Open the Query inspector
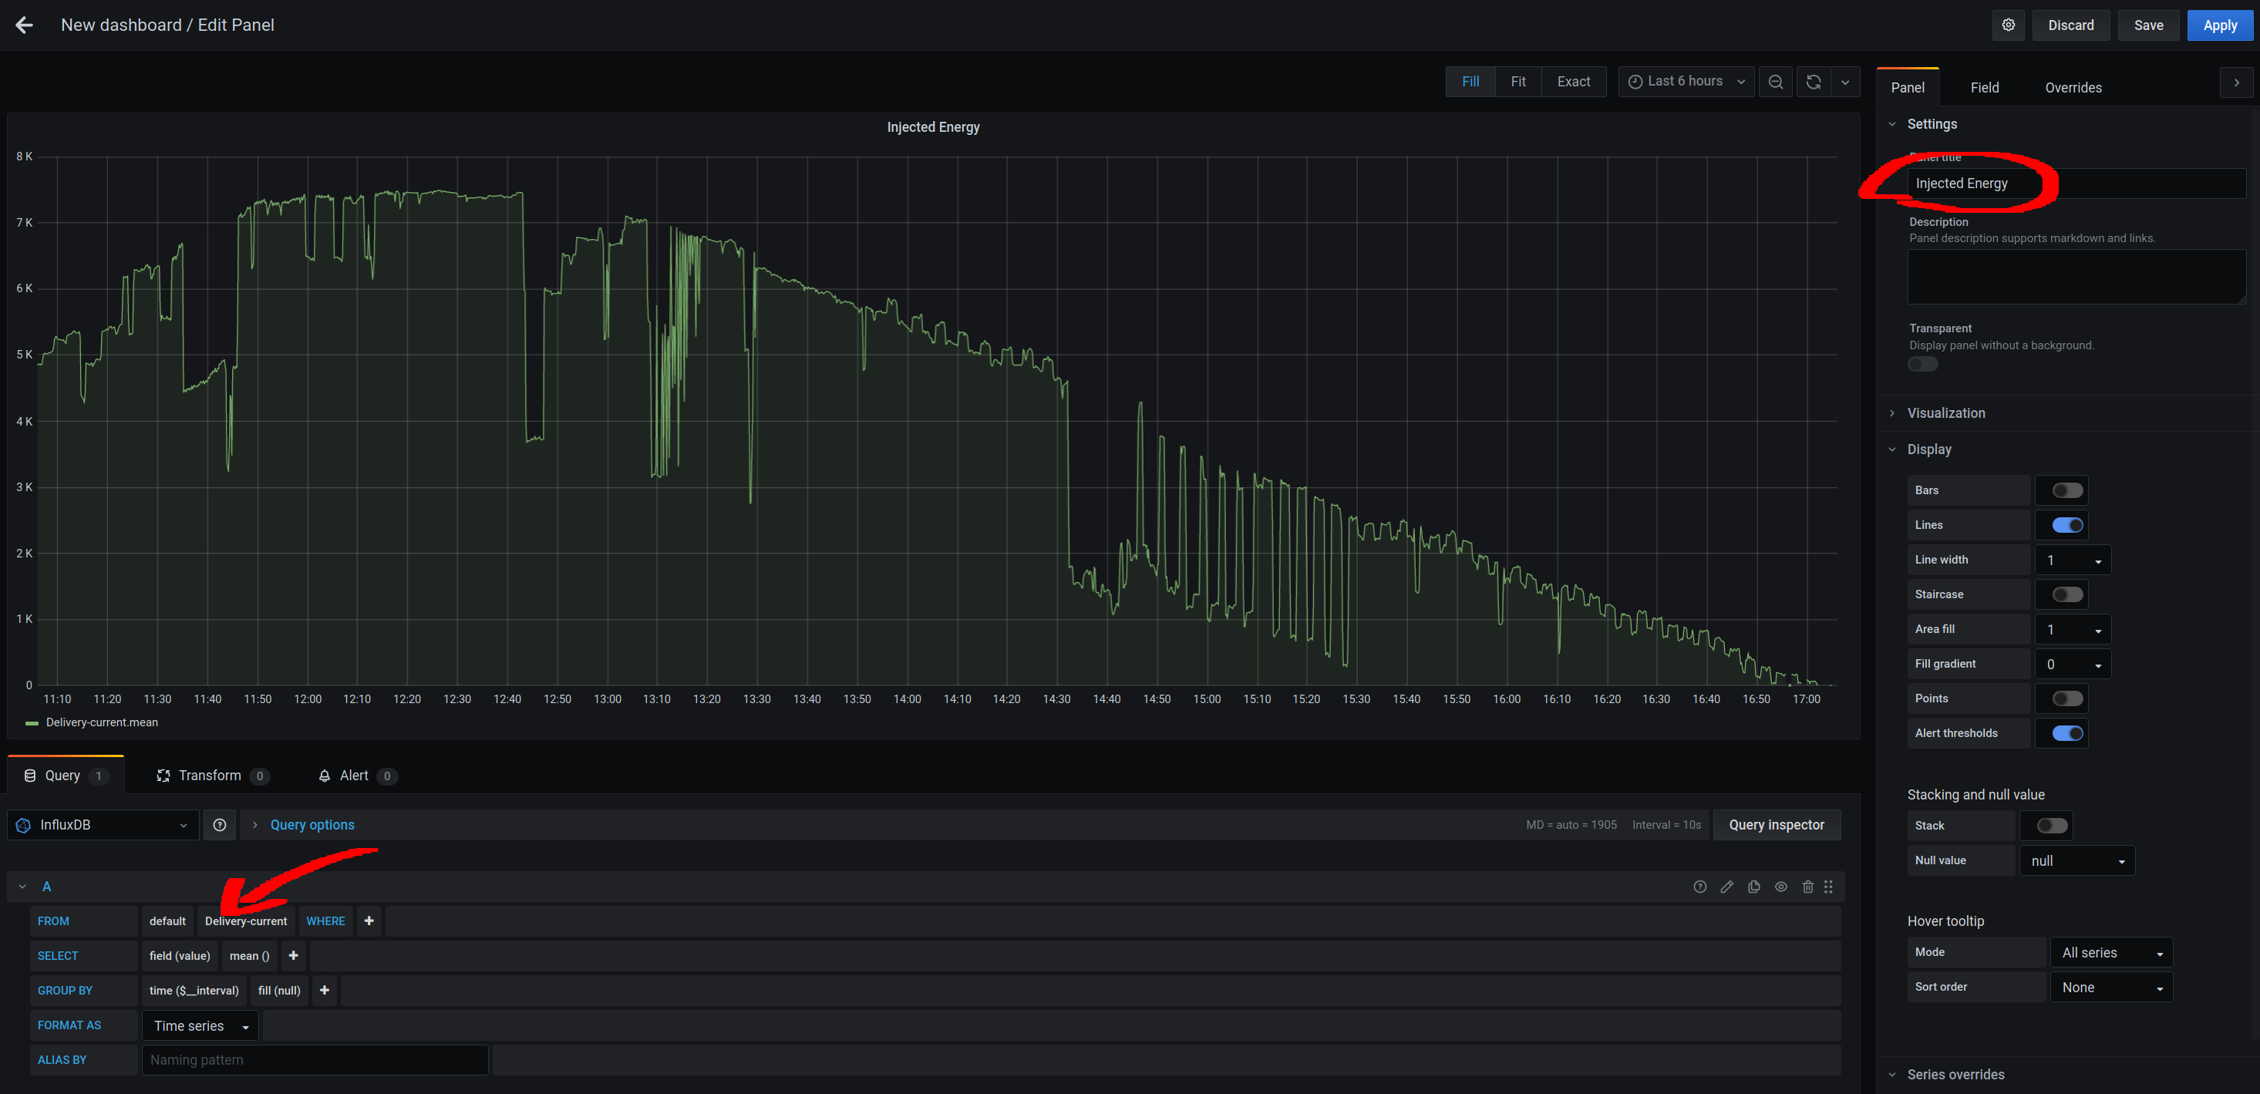 tap(1776, 825)
